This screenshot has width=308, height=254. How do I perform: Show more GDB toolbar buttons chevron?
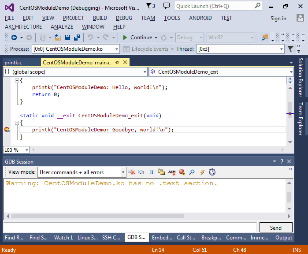point(291,169)
